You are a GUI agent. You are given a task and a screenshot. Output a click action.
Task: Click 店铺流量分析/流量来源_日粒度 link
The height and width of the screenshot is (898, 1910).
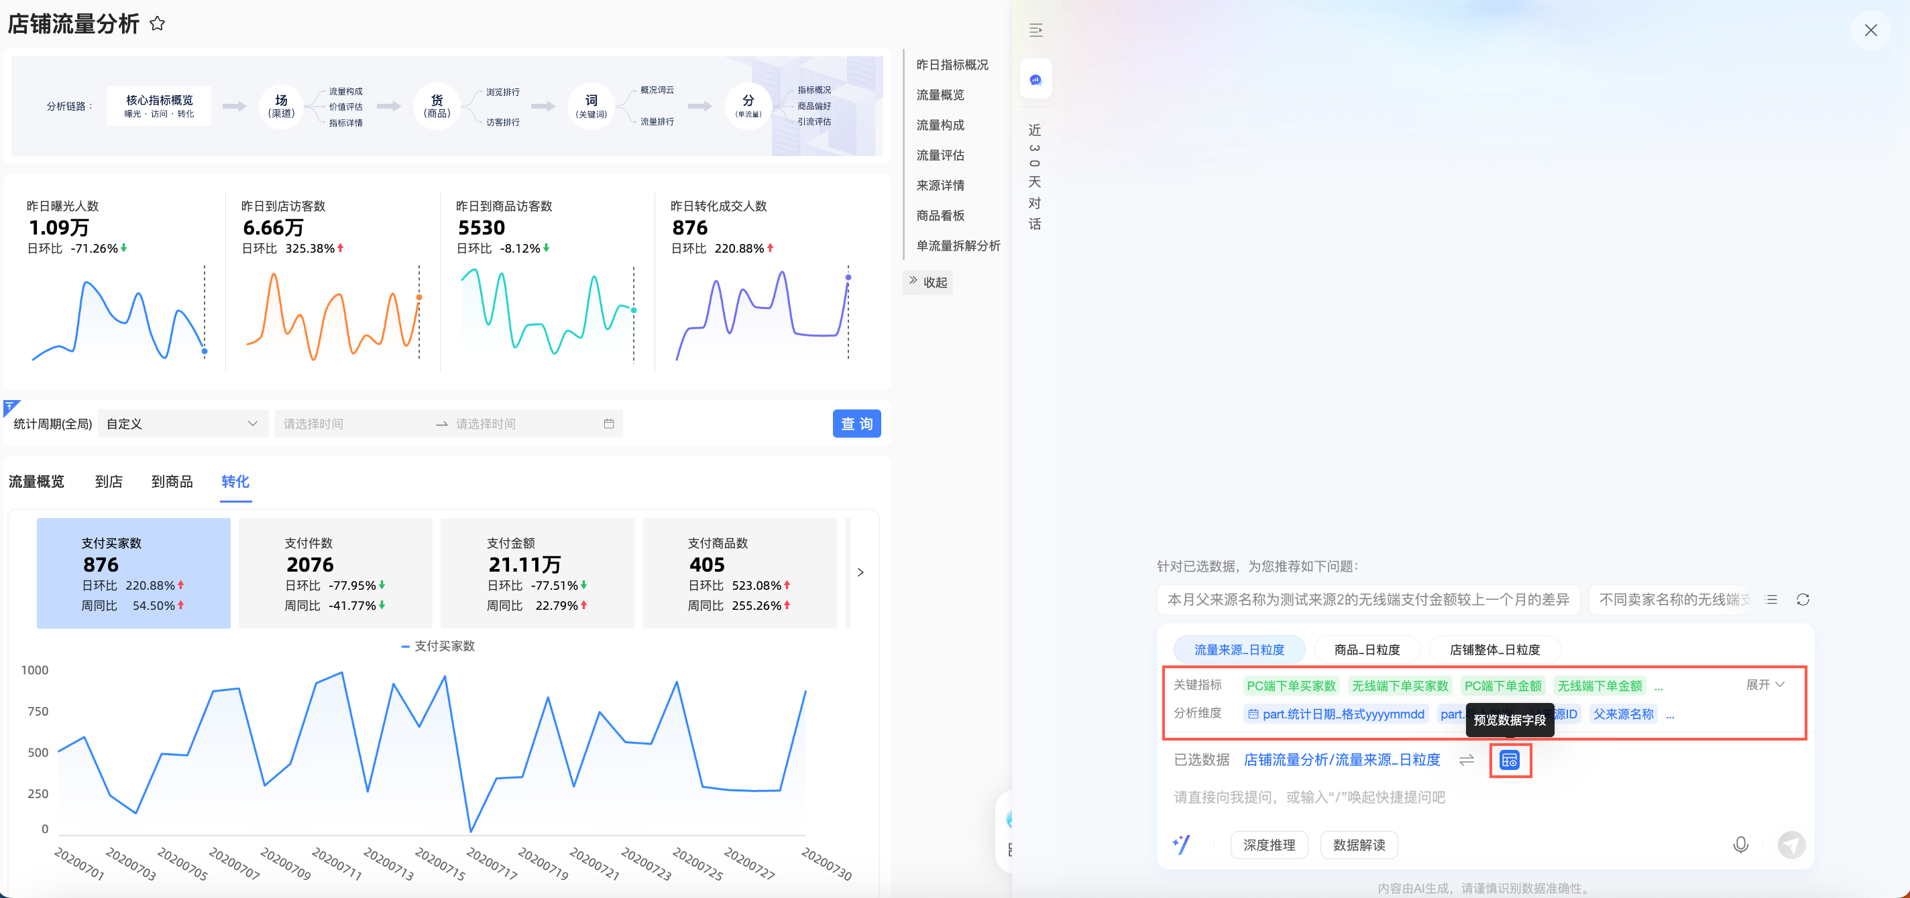pos(1341,760)
